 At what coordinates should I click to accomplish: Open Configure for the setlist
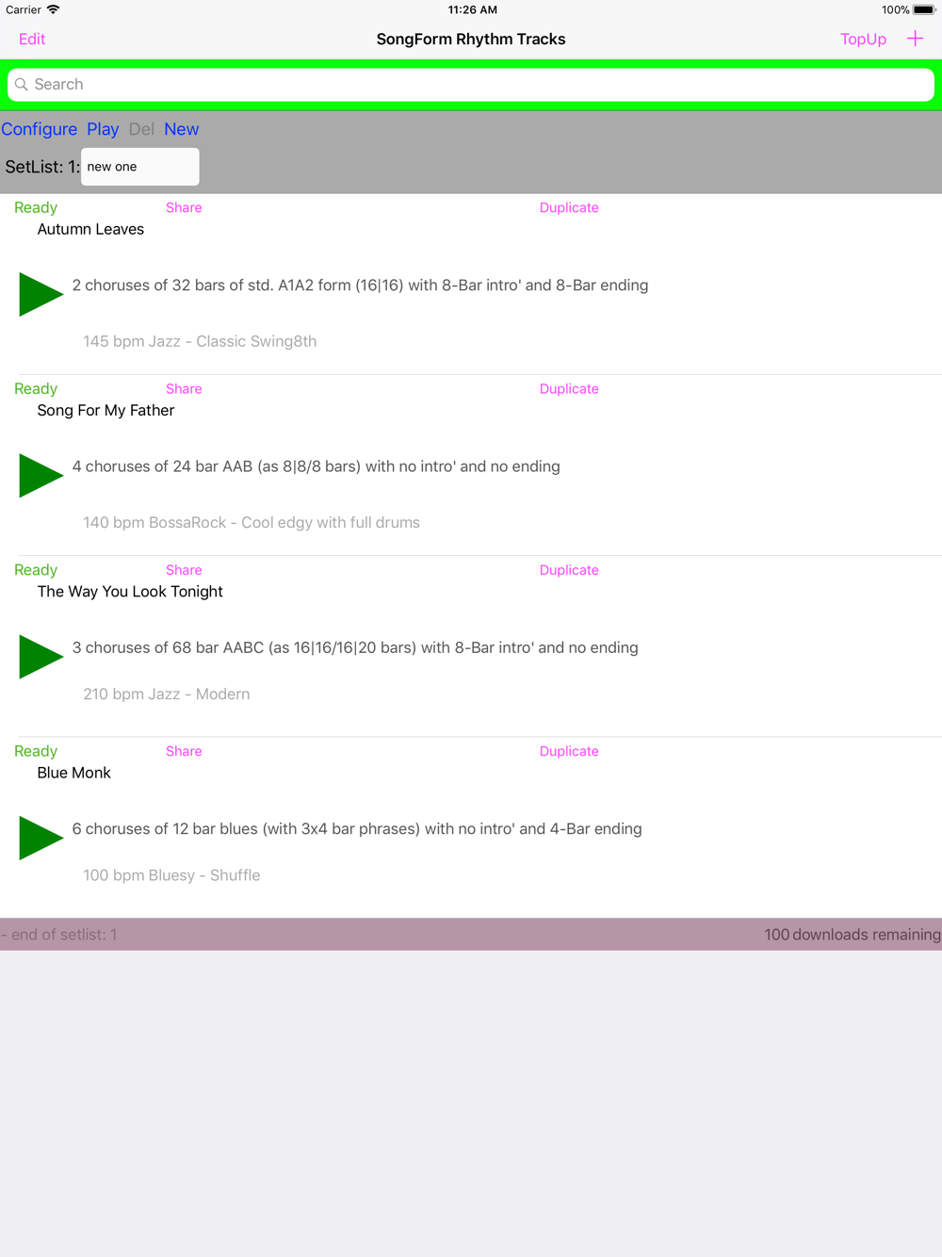coord(40,129)
